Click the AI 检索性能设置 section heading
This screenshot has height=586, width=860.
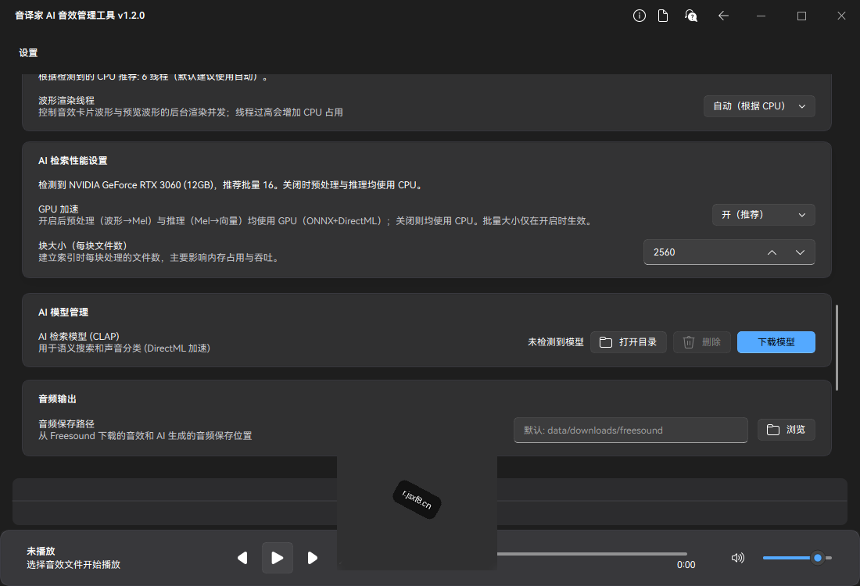pyautogui.click(x=73, y=161)
